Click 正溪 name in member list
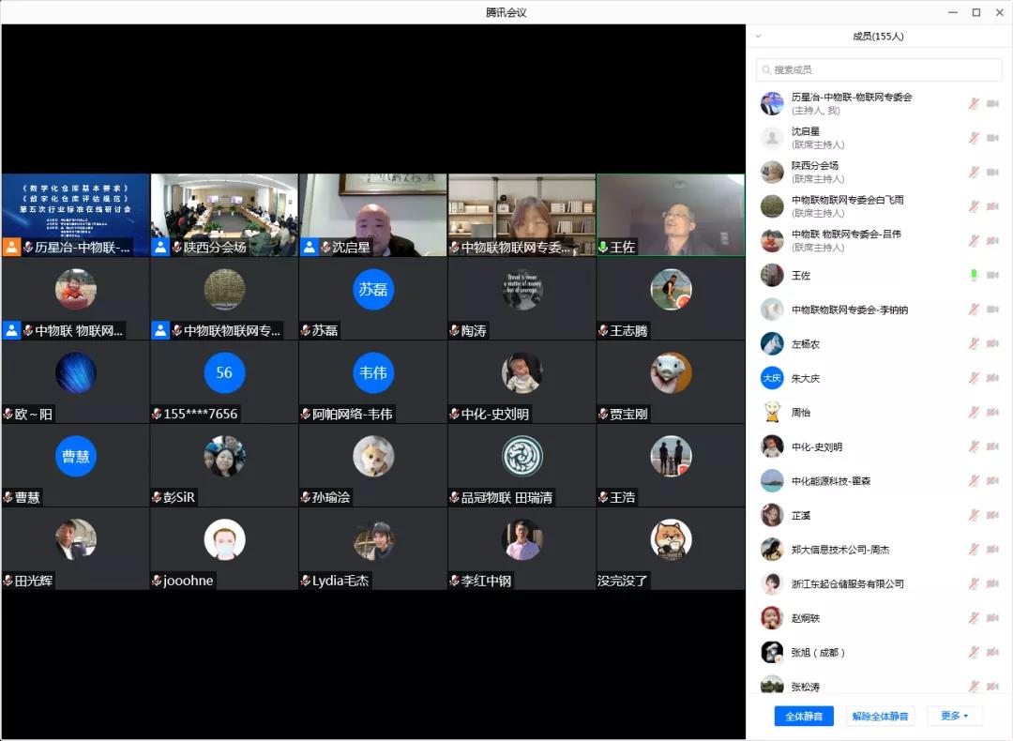The height and width of the screenshot is (741, 1013). point(800,516)
